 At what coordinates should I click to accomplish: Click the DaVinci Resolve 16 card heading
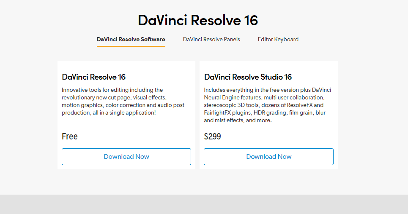[x=93, y=77]
